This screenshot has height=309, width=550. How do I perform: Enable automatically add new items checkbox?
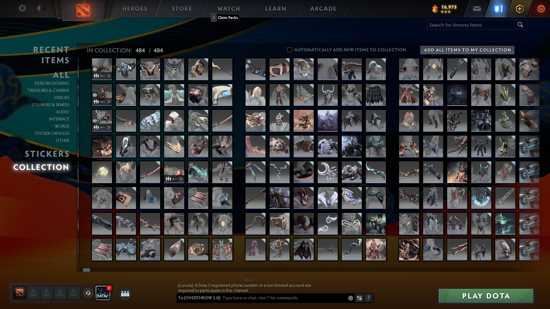tap(290, 50)
